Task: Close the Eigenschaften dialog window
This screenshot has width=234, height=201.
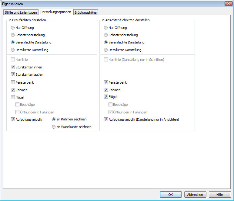Action: (x=228, y=4)
